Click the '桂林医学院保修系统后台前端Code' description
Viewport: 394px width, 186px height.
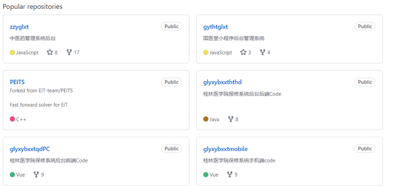[x=49, y=160]
